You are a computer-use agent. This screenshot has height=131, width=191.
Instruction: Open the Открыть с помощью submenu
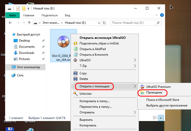click(x=104, y=86)
